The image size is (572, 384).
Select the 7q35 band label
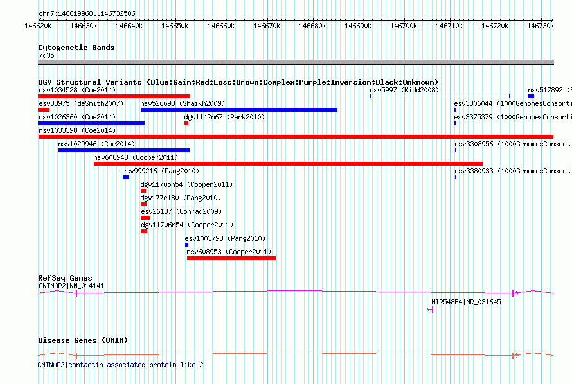coord(46,55)
